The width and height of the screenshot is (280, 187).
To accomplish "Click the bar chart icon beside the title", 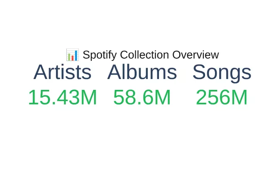I will [72, 55].
